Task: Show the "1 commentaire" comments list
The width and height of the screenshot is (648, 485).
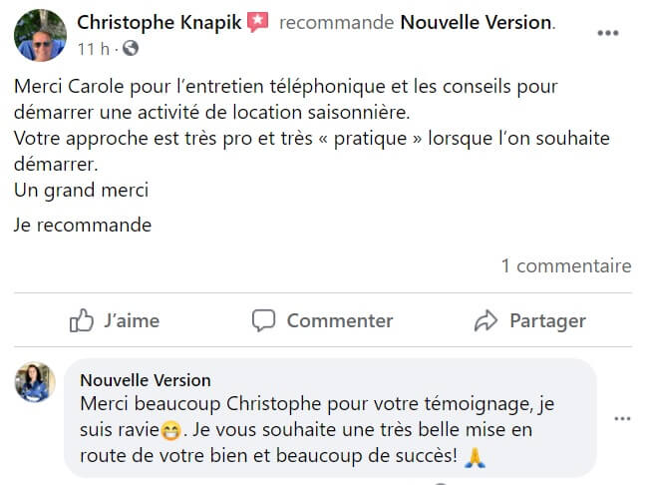Action: point(565,265)
